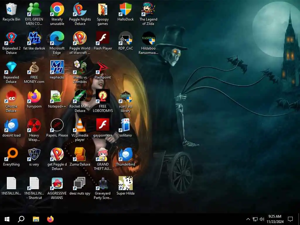Select the FREE LOBOTOMYS clock icon

(x=103, y=101)
